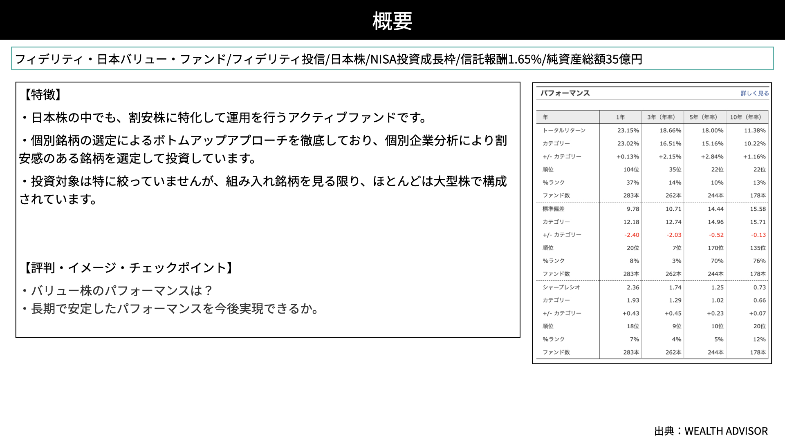Click the 出典：WEALTH ADVISOR source credit
This screenshot has width=785, height=441.
coord(711,431)
